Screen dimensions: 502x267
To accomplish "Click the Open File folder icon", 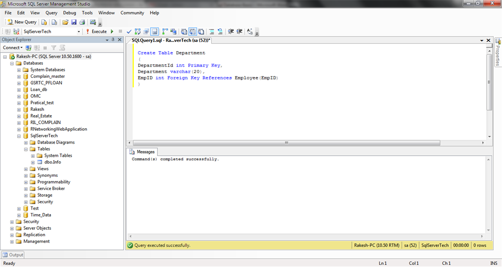I will coord(65,22).
